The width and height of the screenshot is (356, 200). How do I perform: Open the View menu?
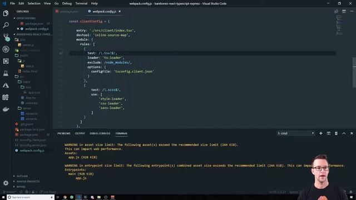point(47,3)
